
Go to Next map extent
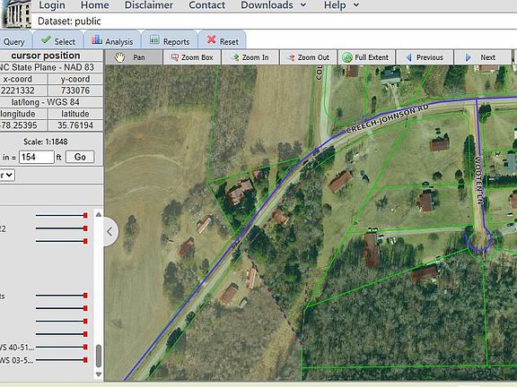click(482, 57)
